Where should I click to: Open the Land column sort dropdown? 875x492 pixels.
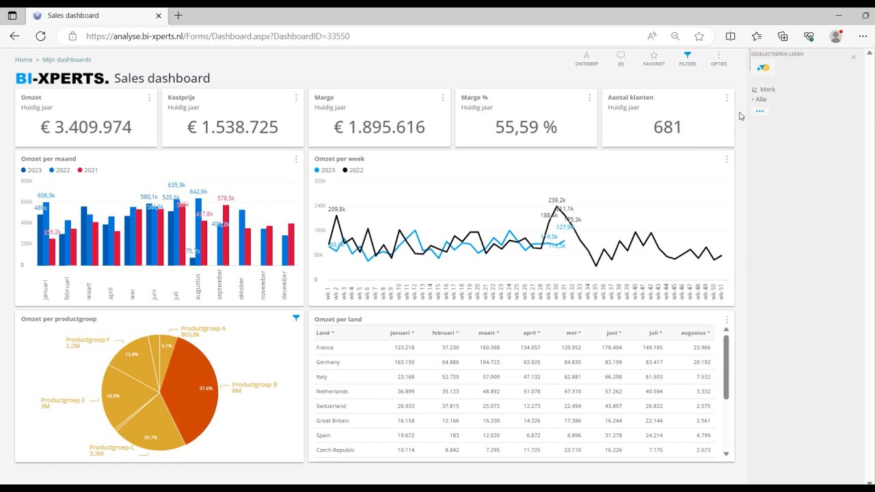coord(333,333)
